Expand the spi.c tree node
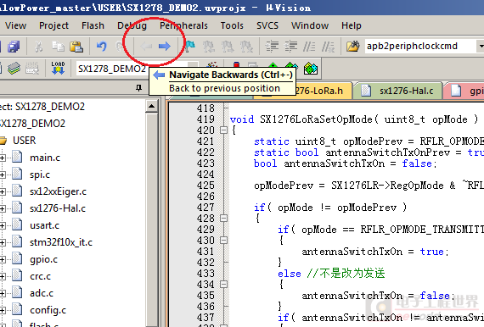This screenshot has width=484, height=327. (x=3, y=175)
